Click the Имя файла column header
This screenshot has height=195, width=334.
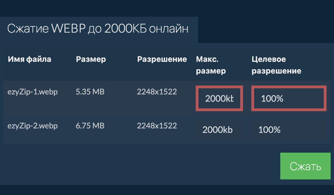click(30, 59)
